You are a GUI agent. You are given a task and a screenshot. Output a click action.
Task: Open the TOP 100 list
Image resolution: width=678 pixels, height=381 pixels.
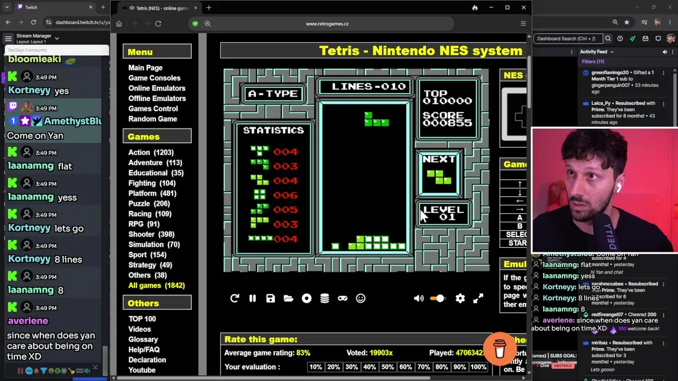[x=142, y=319]
